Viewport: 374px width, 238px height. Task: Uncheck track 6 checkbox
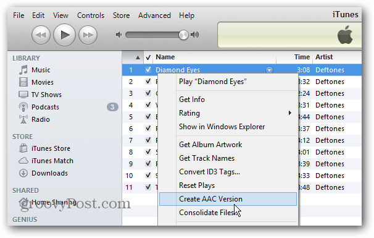pyautogui.click(x=148, y=129)
